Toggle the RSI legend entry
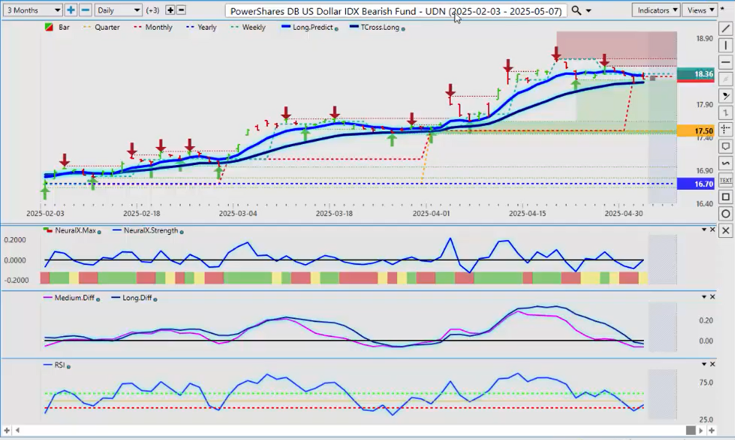The height and width of the screenshot is (440, 735). 57,365
